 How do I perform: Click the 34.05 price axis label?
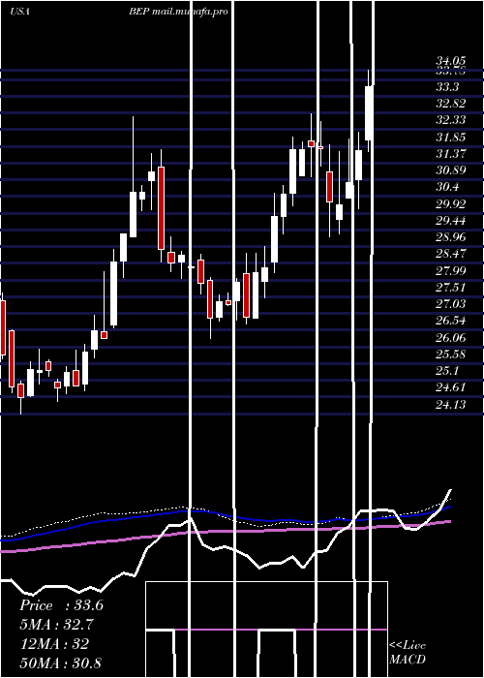click(450, 61)
